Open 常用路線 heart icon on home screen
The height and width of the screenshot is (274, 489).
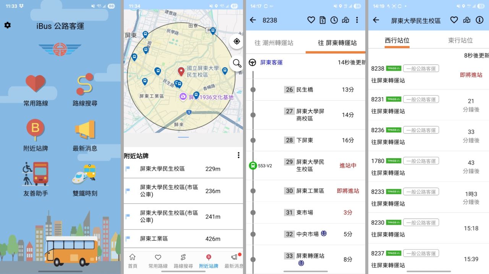[x=36, y=83]
